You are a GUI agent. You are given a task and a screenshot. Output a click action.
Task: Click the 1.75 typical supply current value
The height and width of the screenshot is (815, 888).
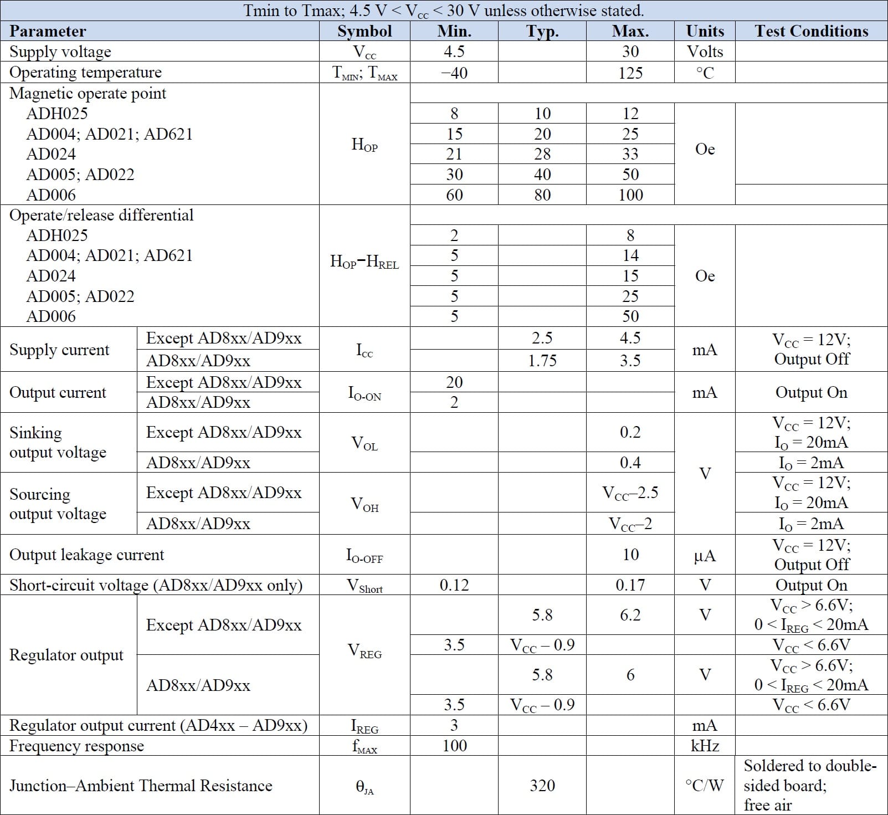[542, 361]
